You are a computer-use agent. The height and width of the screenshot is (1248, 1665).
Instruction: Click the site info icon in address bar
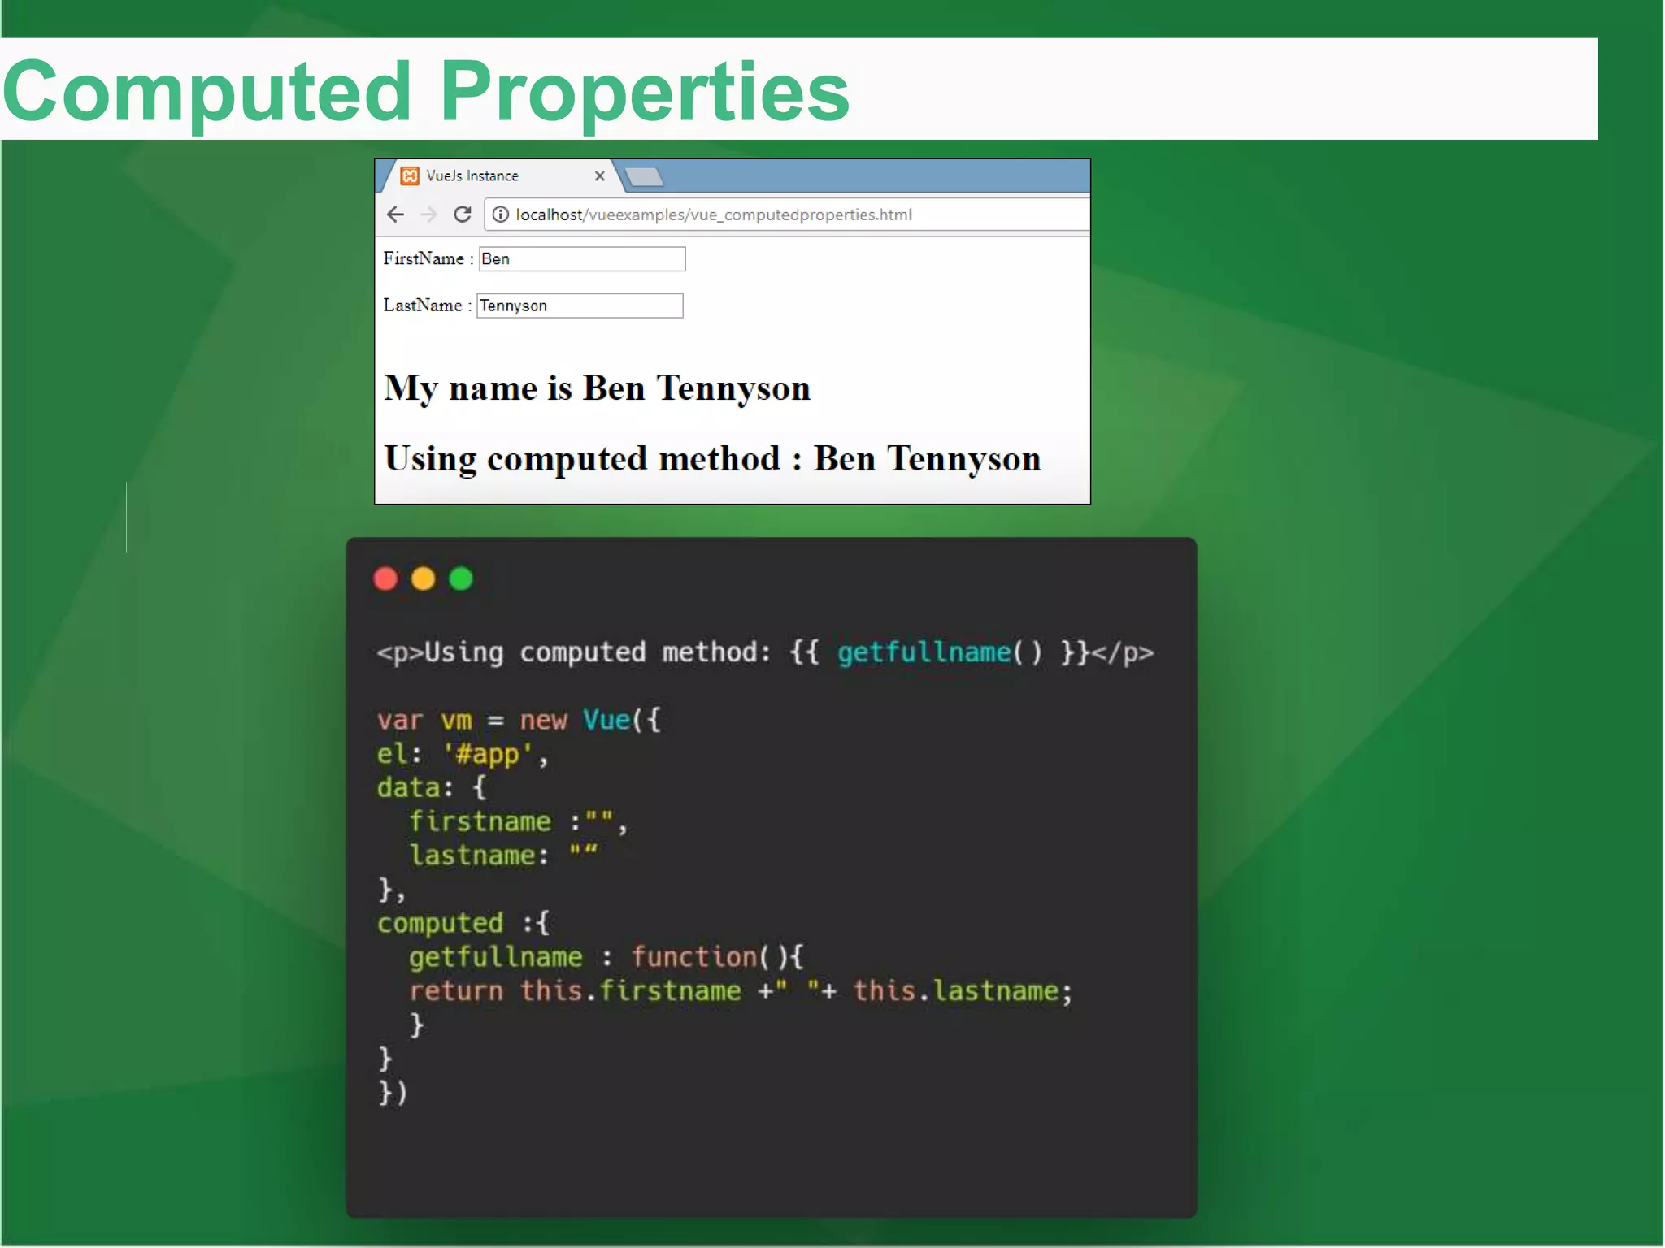pos(501,214)
